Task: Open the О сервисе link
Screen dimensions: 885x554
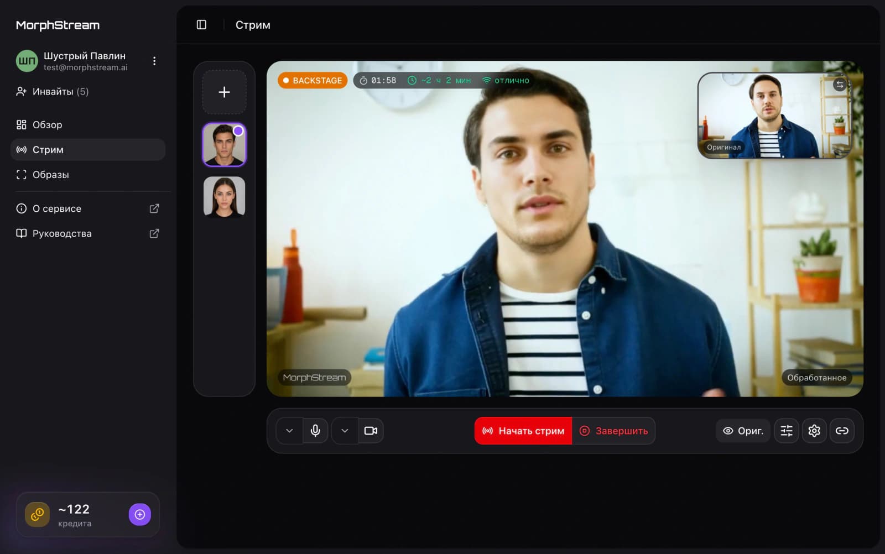Action: click(88, 208)
